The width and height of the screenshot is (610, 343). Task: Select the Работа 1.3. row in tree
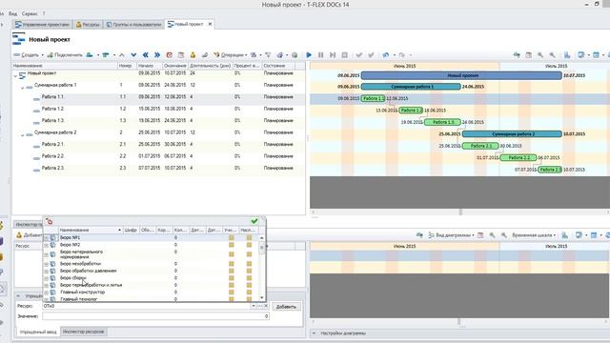[x=159, y=121]
